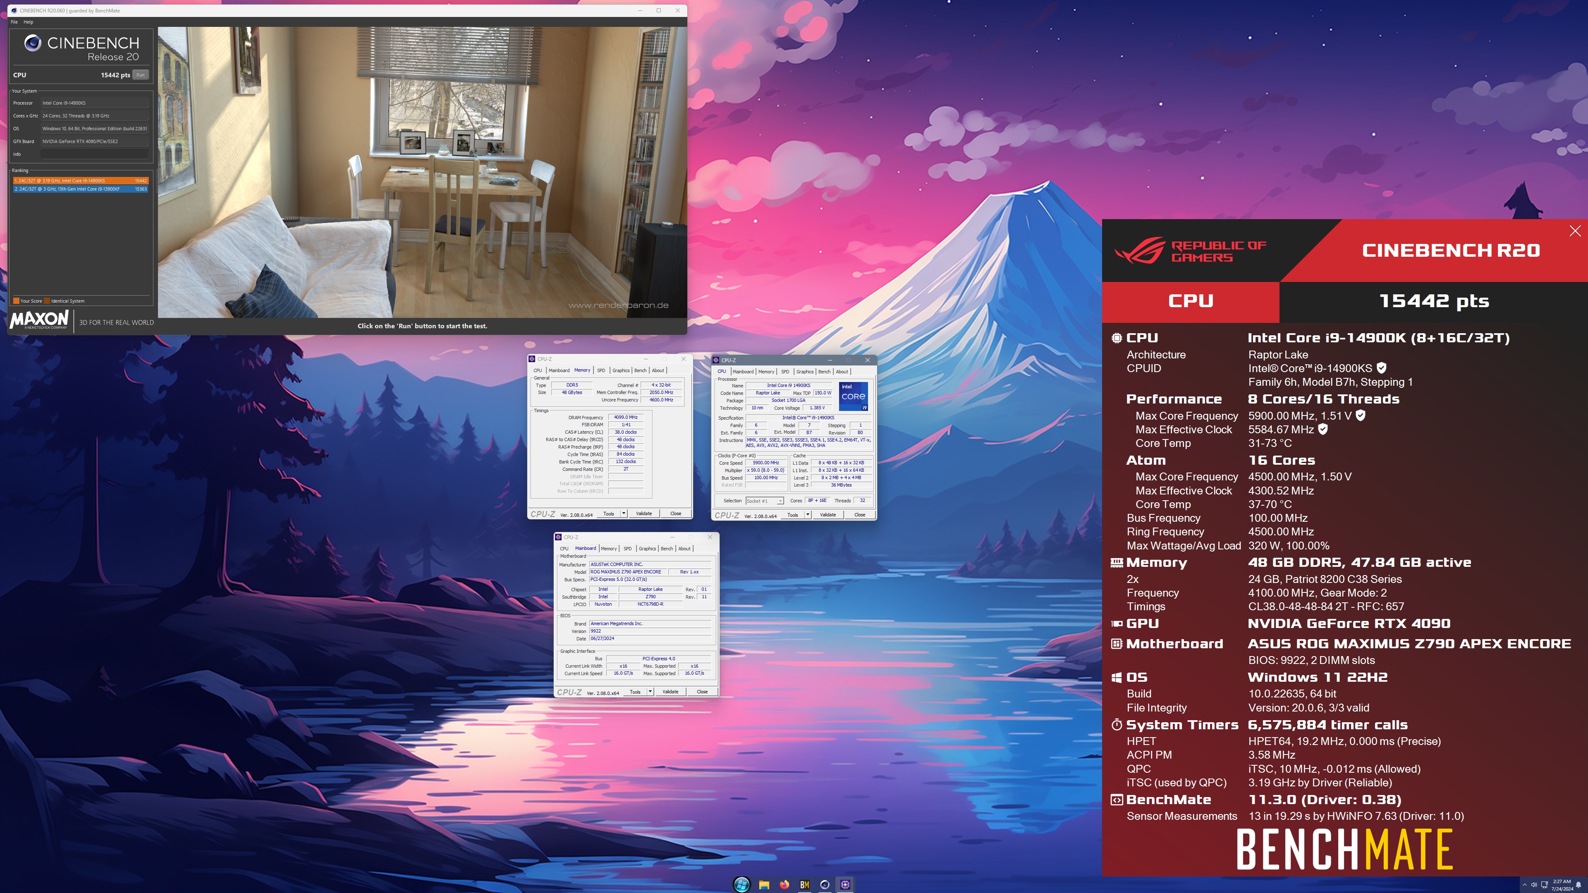Switch to BenchMate via its BM taskbar icon
The image size is (1588, 893).
pos(804,884)
